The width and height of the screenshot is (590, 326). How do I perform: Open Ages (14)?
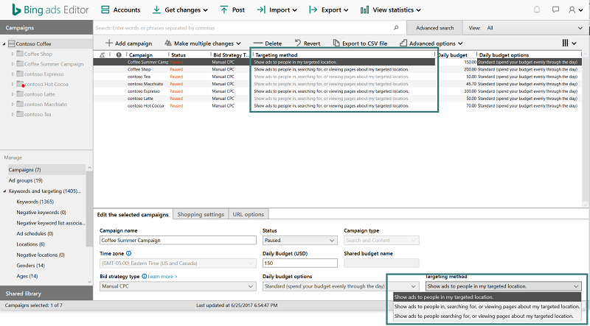coord(27,276)
